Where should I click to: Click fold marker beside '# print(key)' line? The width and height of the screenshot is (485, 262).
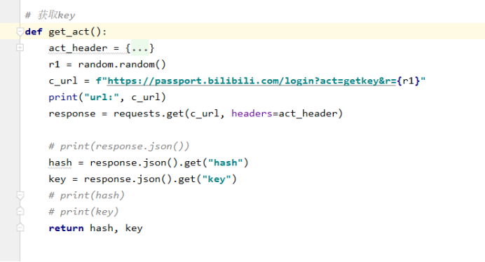coord(20,212)
